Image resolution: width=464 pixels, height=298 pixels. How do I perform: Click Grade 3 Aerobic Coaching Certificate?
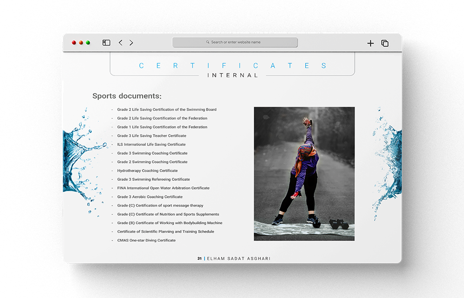pyautogui.click(x=150, y=197)
